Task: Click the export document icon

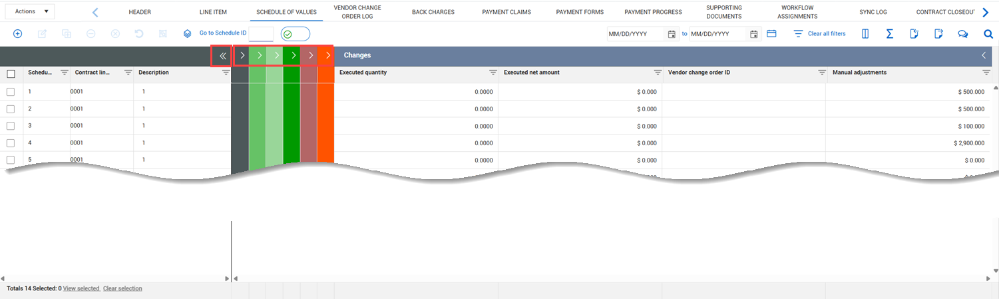Action: tap(938, 34)
